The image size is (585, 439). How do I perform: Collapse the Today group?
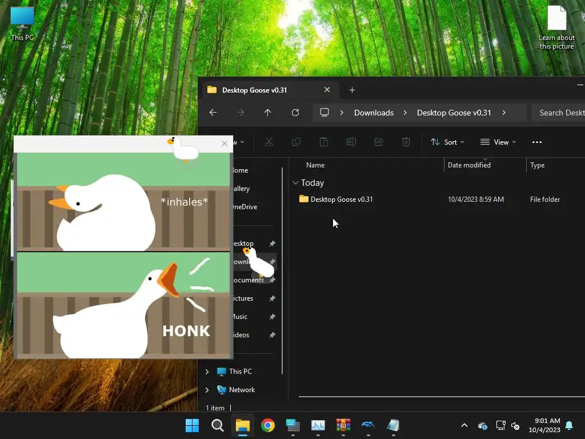295,182
